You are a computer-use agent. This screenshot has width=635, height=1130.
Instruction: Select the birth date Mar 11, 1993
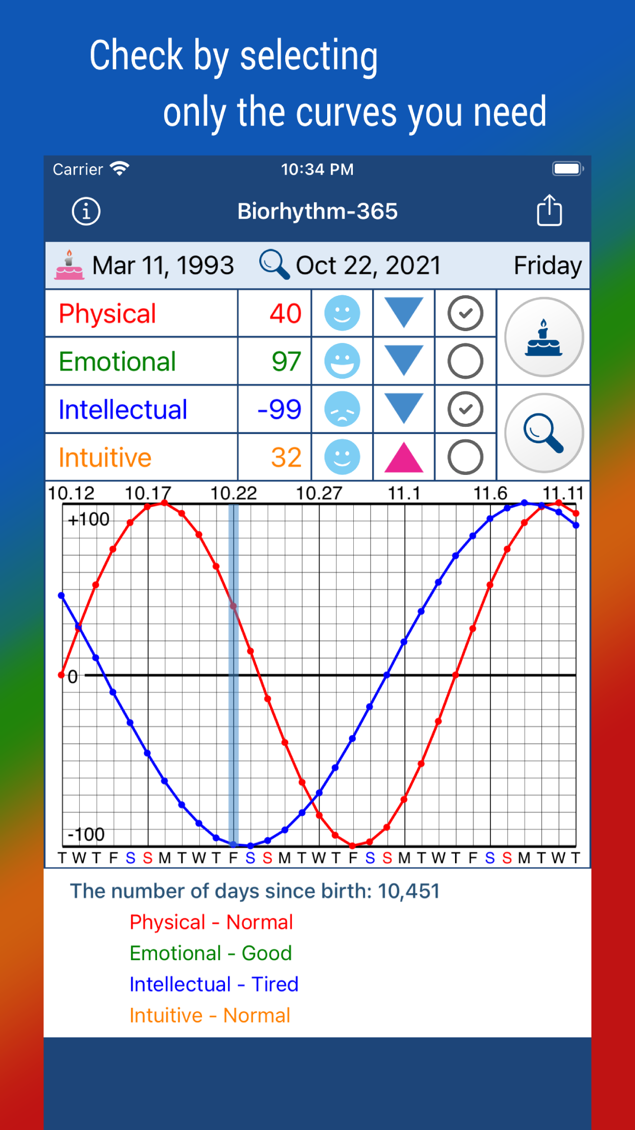[x=163, y=266]
